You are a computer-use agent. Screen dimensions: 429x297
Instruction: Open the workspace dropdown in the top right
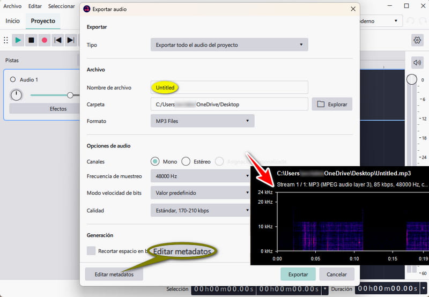(381, 21)
